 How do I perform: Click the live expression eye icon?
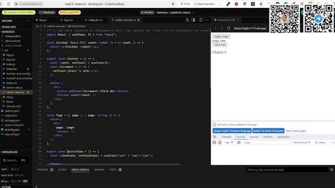click(239, 143)
